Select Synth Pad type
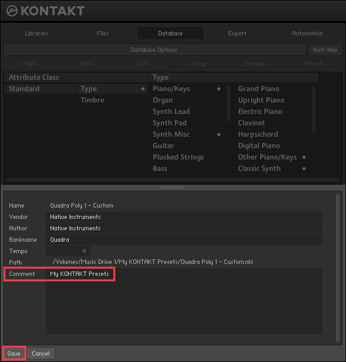Viewport: 346px width, 362px height. click(186, 123)
